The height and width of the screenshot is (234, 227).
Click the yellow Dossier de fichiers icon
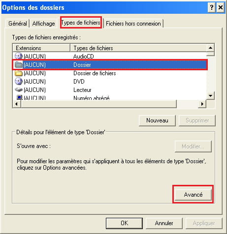[x=19, y=73]
